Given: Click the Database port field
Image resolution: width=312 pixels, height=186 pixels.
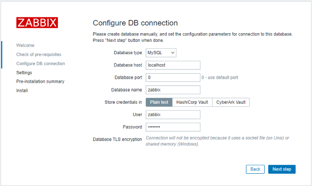Looking at the screenshot, I should point(173,77).
